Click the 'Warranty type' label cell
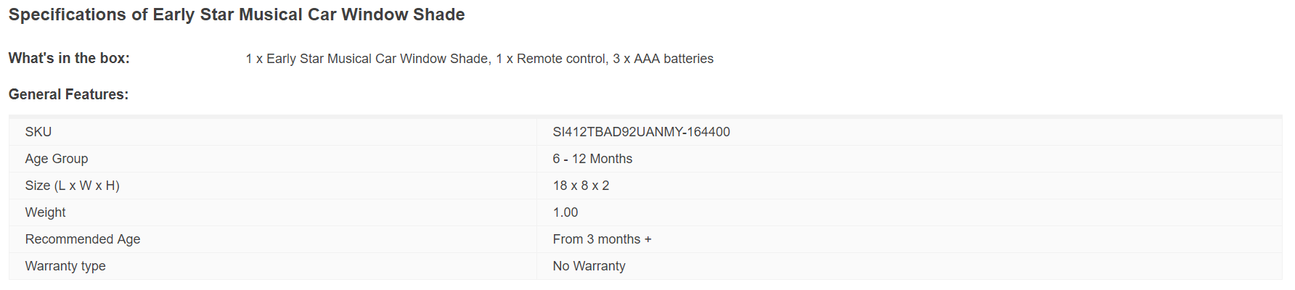The height and width of the screenshot is (290, 1295). click(x=65, y=266)
